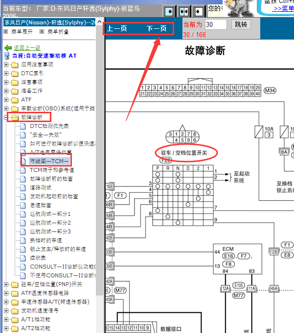294x333 pixels.
Task: Expand the 注意事项 folder node
Action: tap(6, 82)
